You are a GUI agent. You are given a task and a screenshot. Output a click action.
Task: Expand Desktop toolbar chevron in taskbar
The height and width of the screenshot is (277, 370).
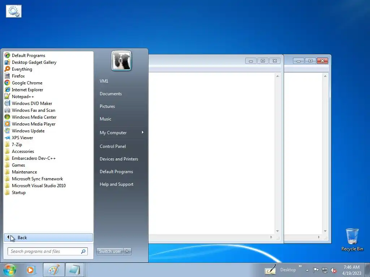pos(300,266)
